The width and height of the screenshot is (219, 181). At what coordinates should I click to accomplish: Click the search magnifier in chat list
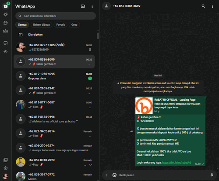20,16
